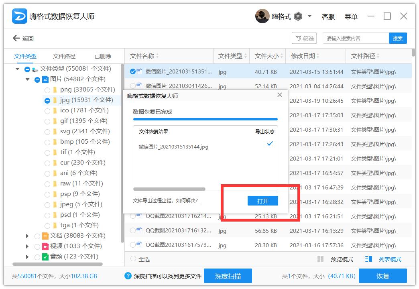The width and height of the screenshot is (419, 289).
Task: Close the recovery-complete dialog
Action: (x=279, y=95)
